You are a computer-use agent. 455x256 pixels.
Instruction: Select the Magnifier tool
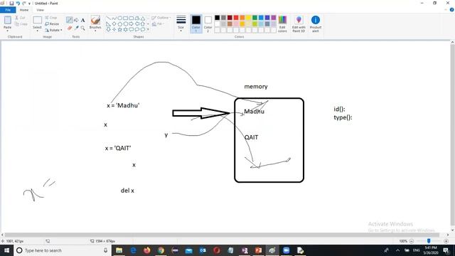[x=82, y=28]
